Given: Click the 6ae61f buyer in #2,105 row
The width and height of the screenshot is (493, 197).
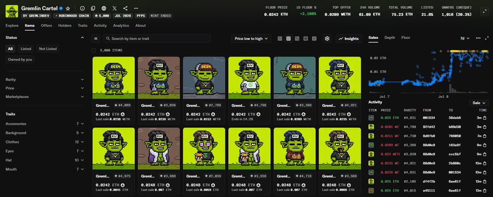Looking at the screenshot, I should [x=454, y=181].
